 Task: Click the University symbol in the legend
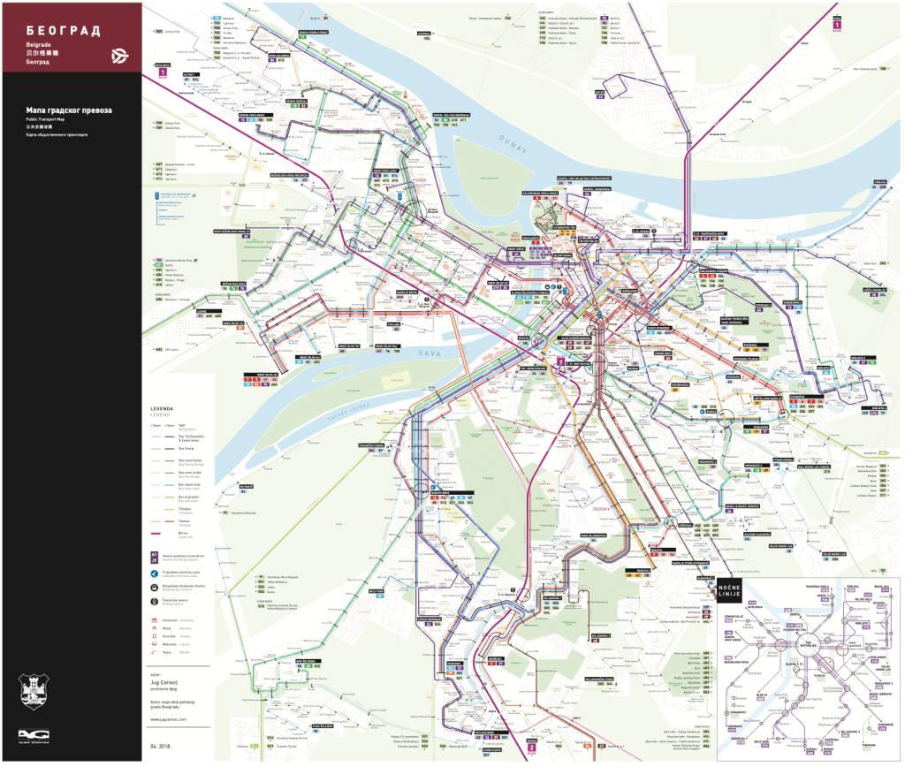(155, 620)
